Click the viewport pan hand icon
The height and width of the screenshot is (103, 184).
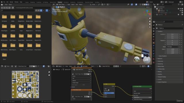150,21
